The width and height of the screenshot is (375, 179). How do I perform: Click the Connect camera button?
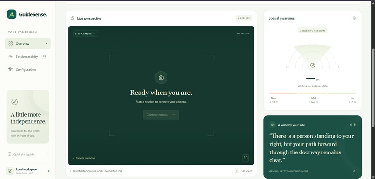(161, 115)
